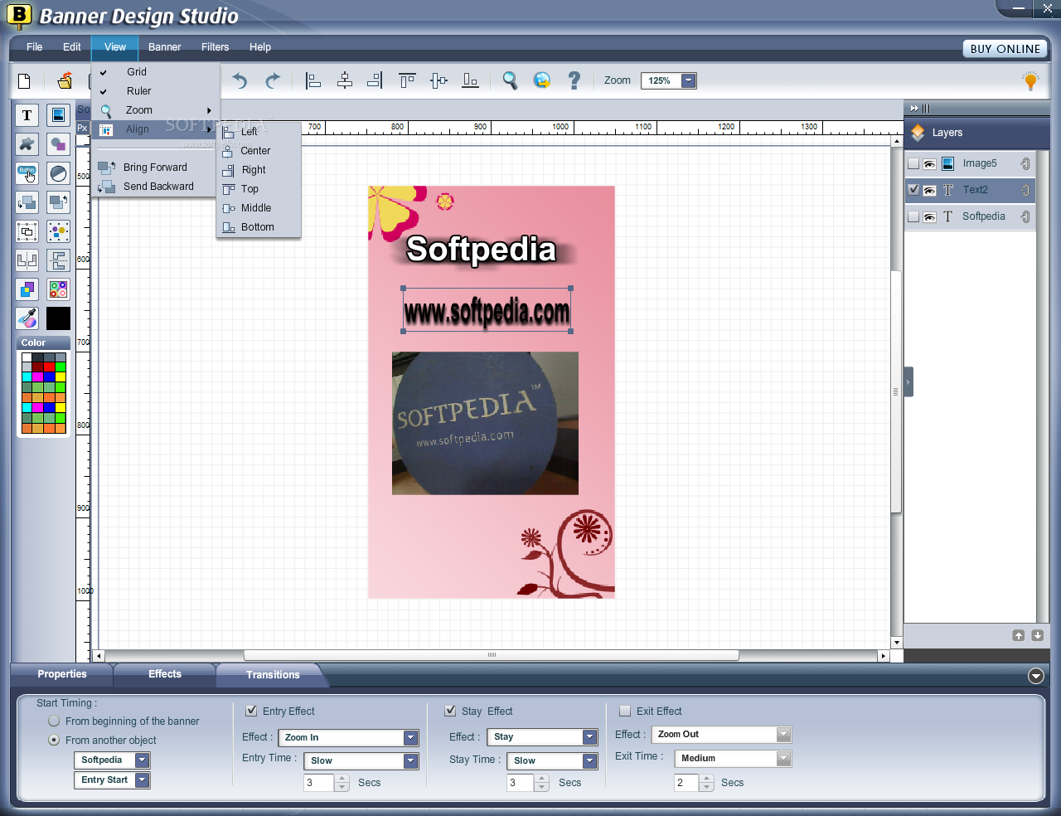This screenshot has height=816, width=1061.
Task: Click align top toolbar icon
Action: click(x=407, y=80)
